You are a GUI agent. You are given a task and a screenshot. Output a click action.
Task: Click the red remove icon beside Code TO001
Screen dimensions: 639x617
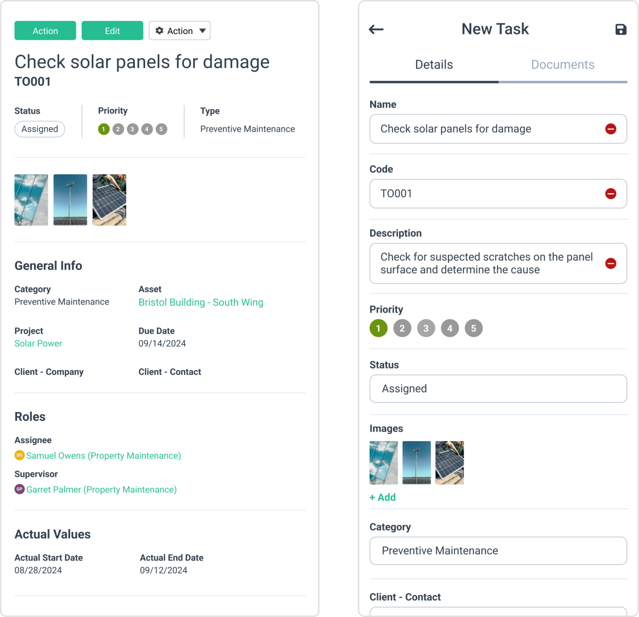tap(611, 193)
